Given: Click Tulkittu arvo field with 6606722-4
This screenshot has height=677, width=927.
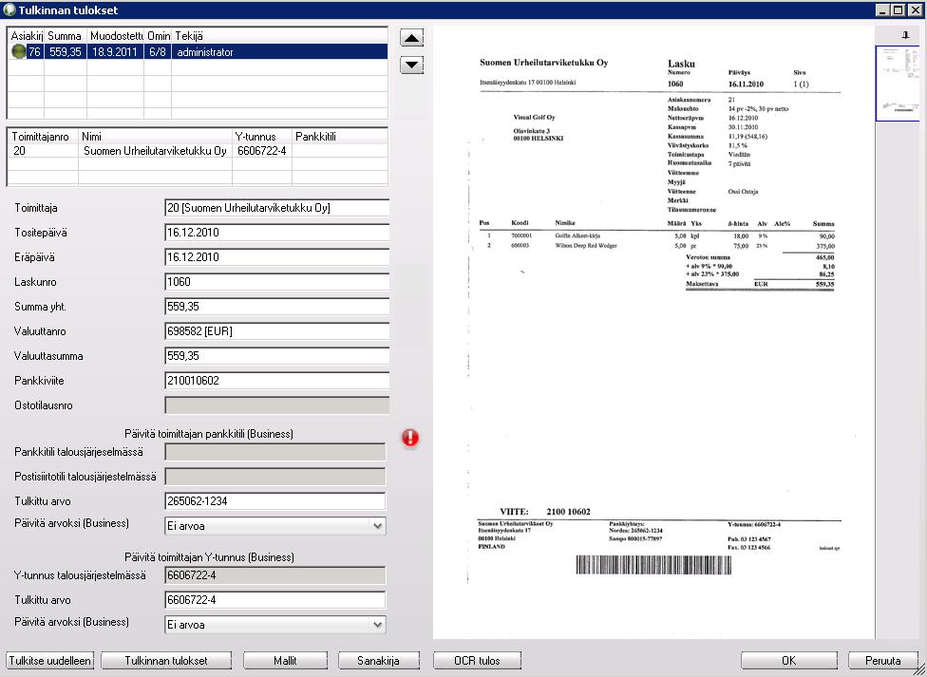Looking at the screenshot, I should tap(274, 600).
